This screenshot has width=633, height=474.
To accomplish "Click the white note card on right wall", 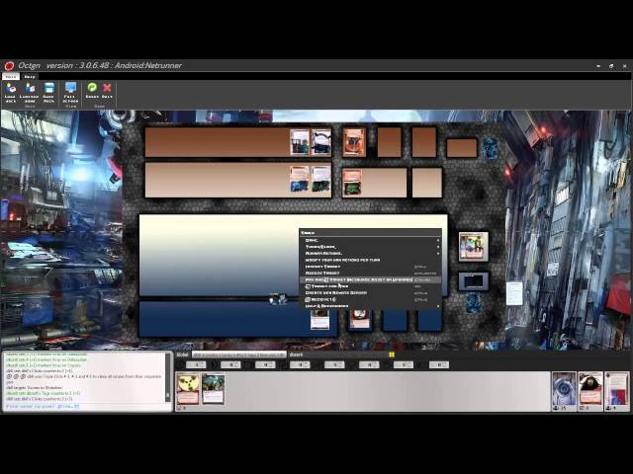I will (x=514, y=293).
